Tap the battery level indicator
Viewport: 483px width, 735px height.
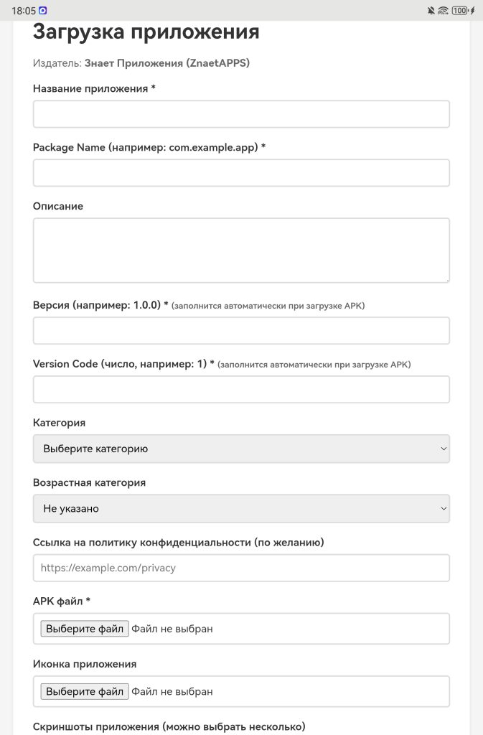(x=461, y=11)
